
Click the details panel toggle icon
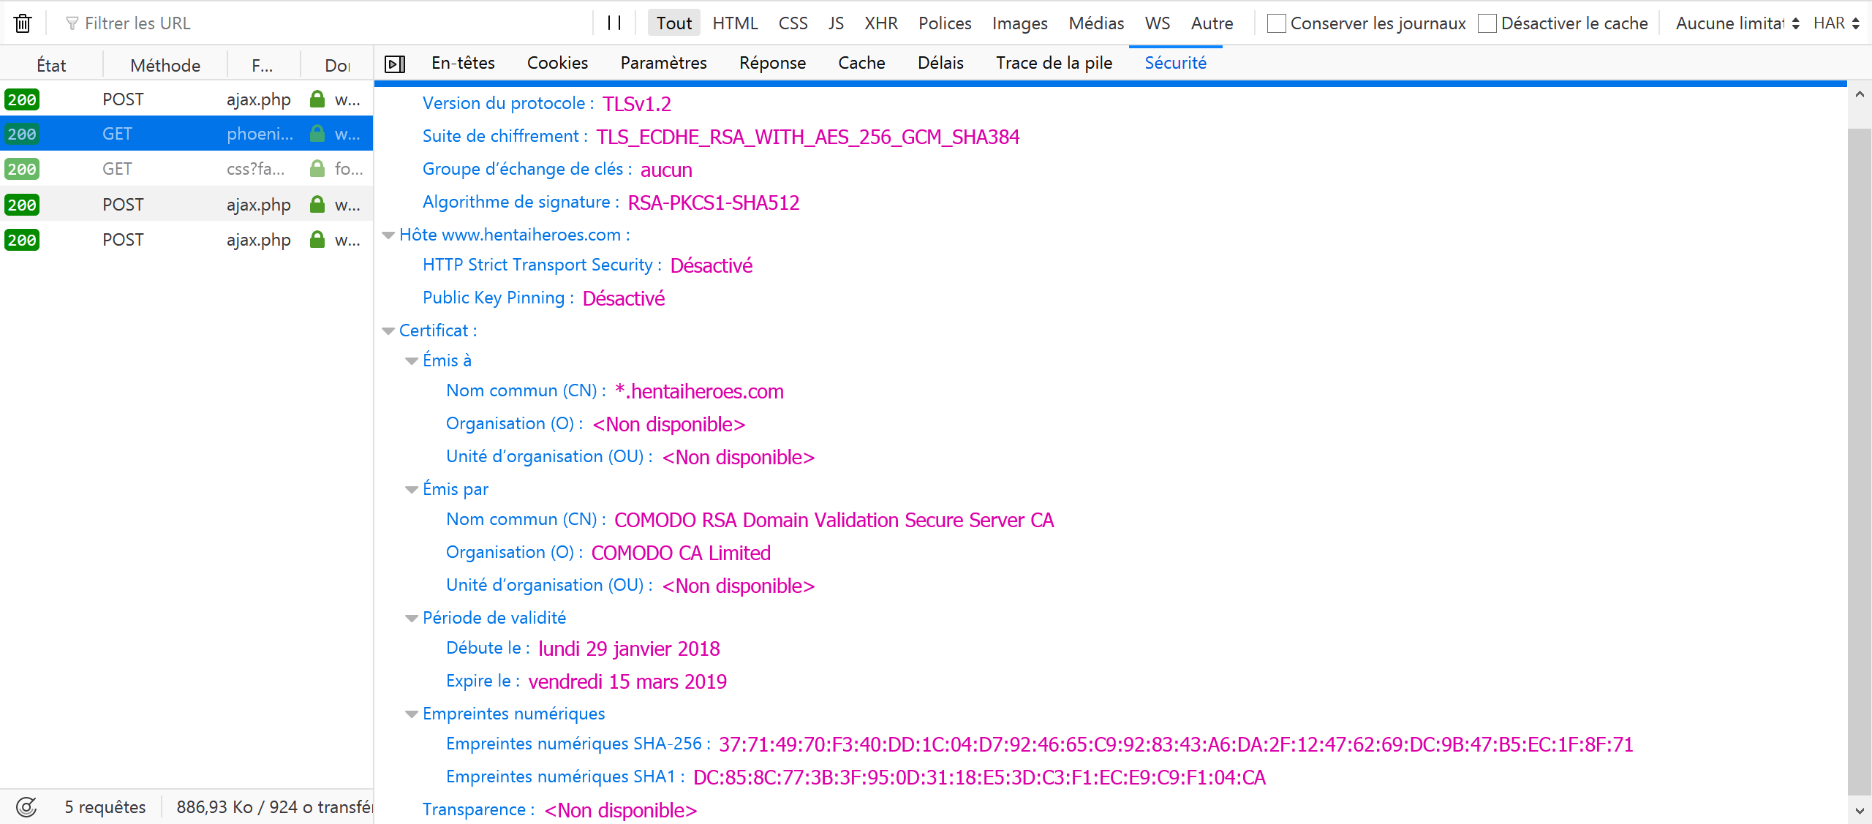[395, 64]
